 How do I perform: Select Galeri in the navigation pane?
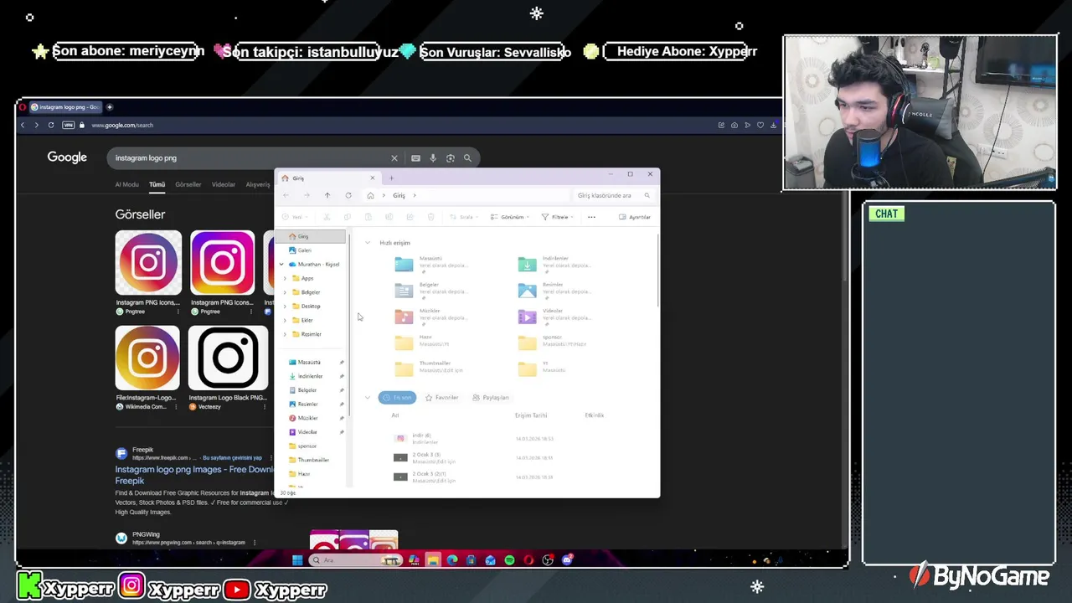click(x=304, y=250)
